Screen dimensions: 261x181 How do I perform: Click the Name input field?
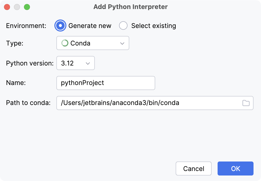[x=106, y=83]
